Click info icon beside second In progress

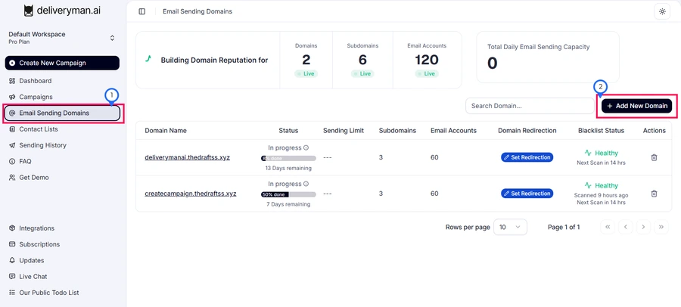click(306, 184)
